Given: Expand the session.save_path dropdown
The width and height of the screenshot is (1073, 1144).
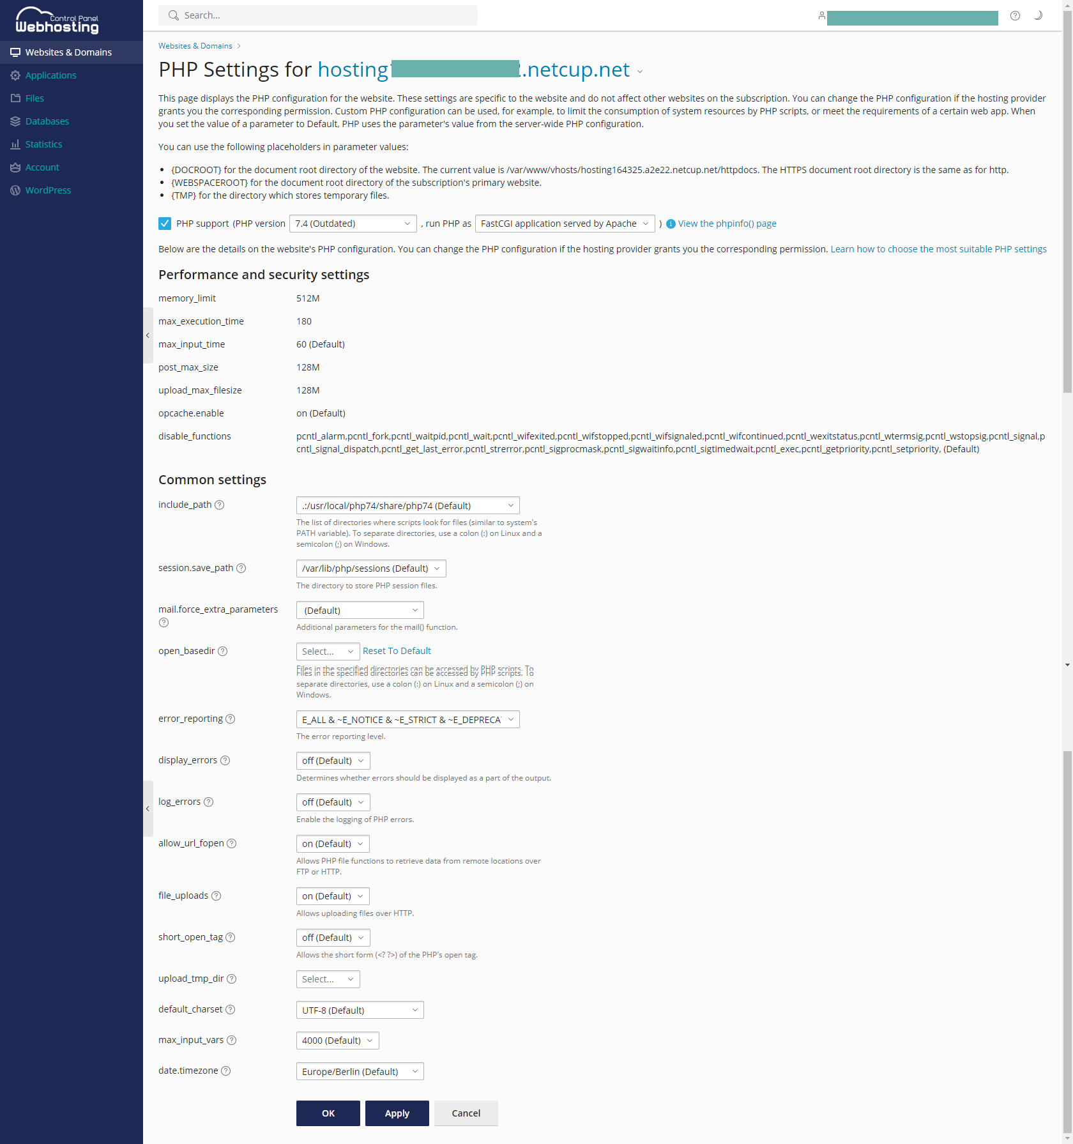Looking at the screenshot, I should [371, 568].
